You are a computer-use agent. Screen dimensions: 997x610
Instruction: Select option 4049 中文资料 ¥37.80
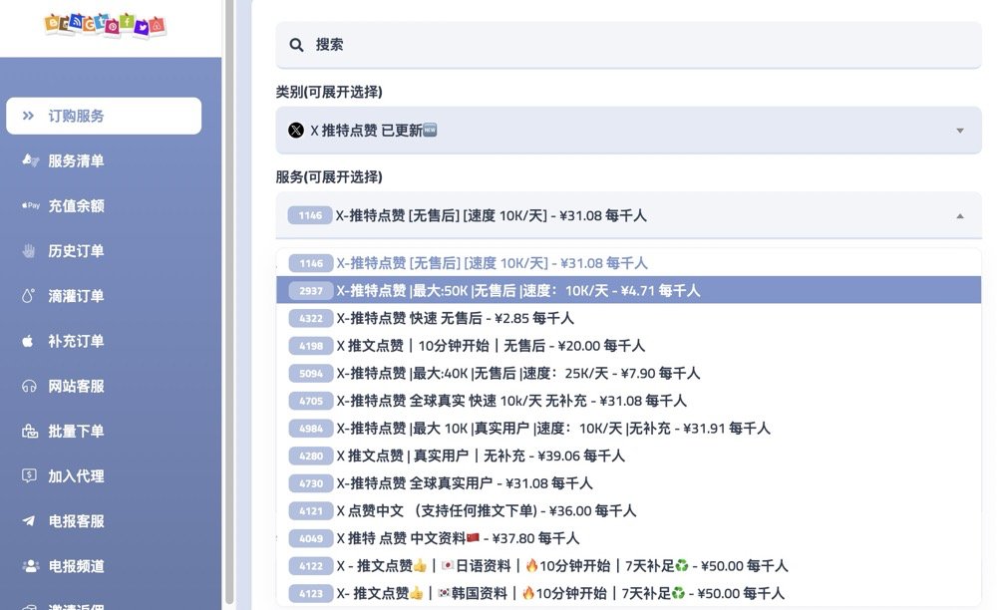(628, 538)
